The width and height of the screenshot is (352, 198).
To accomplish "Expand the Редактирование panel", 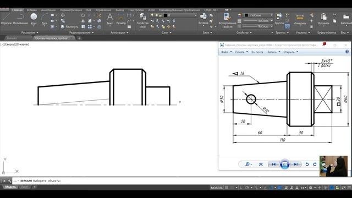I will (x=81, y=32).
